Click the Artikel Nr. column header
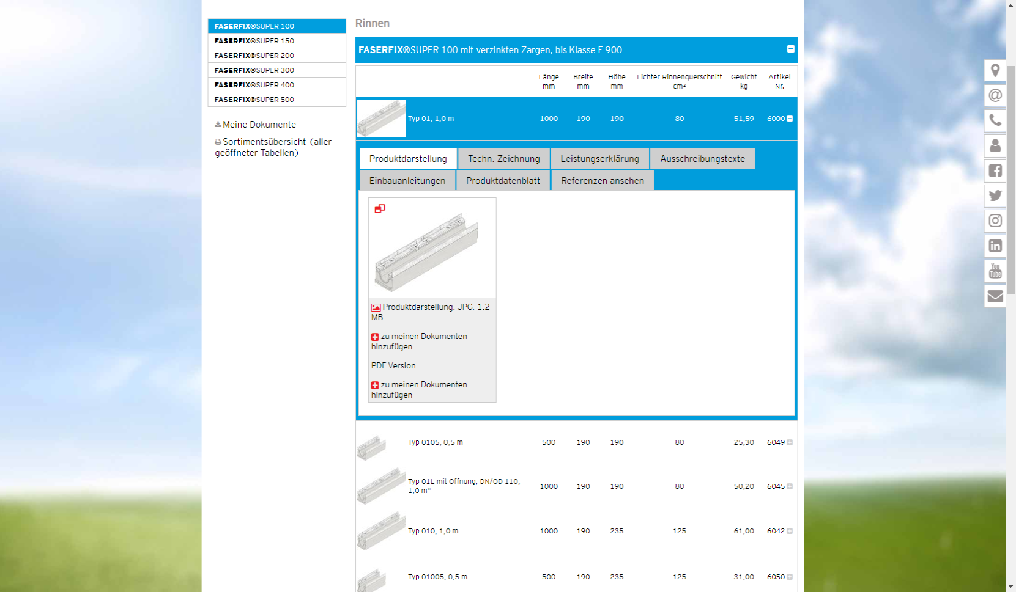This screenshot has width=1016, height=592. tap(779, 81)
